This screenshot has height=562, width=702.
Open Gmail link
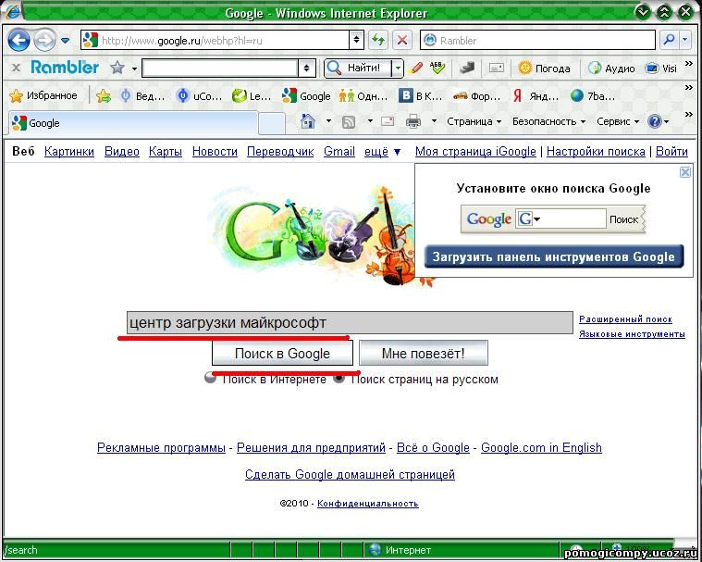[x=339, y=152]
